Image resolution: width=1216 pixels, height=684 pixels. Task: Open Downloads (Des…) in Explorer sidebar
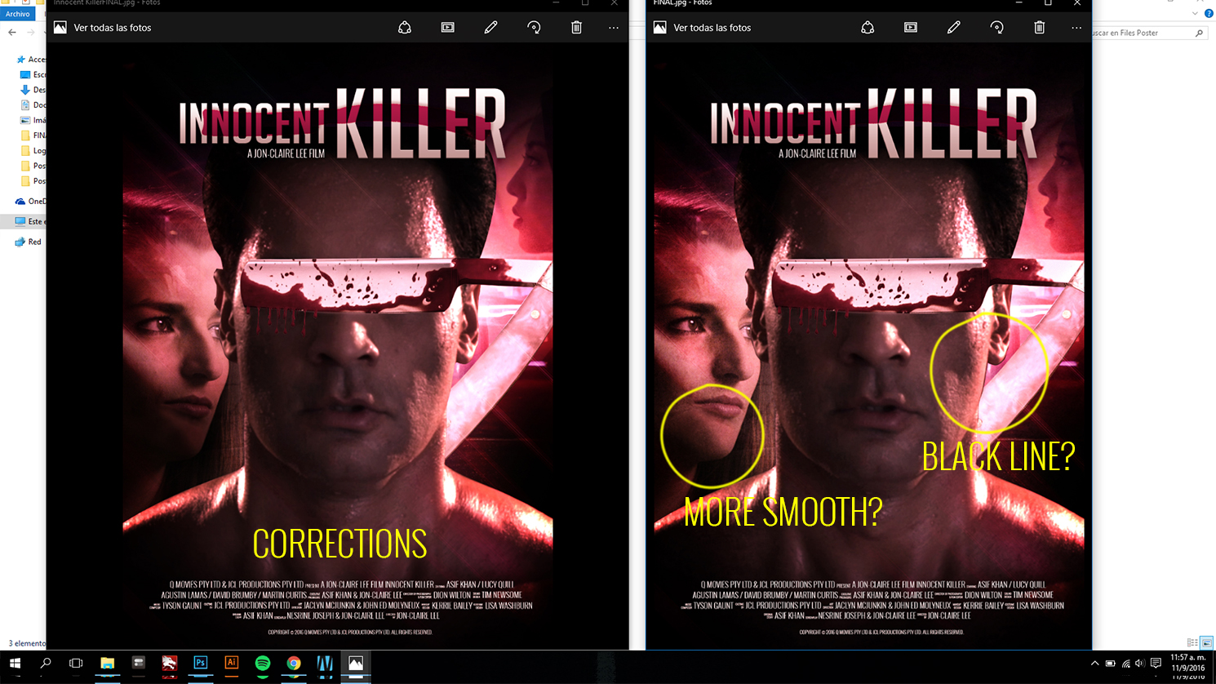tap(33, 90)
